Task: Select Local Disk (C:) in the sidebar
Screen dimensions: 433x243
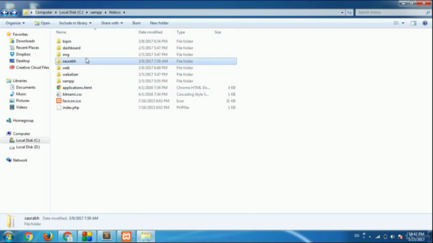Action: pos(28,140)
